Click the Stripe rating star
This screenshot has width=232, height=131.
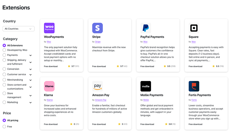(x=118, y=66)
